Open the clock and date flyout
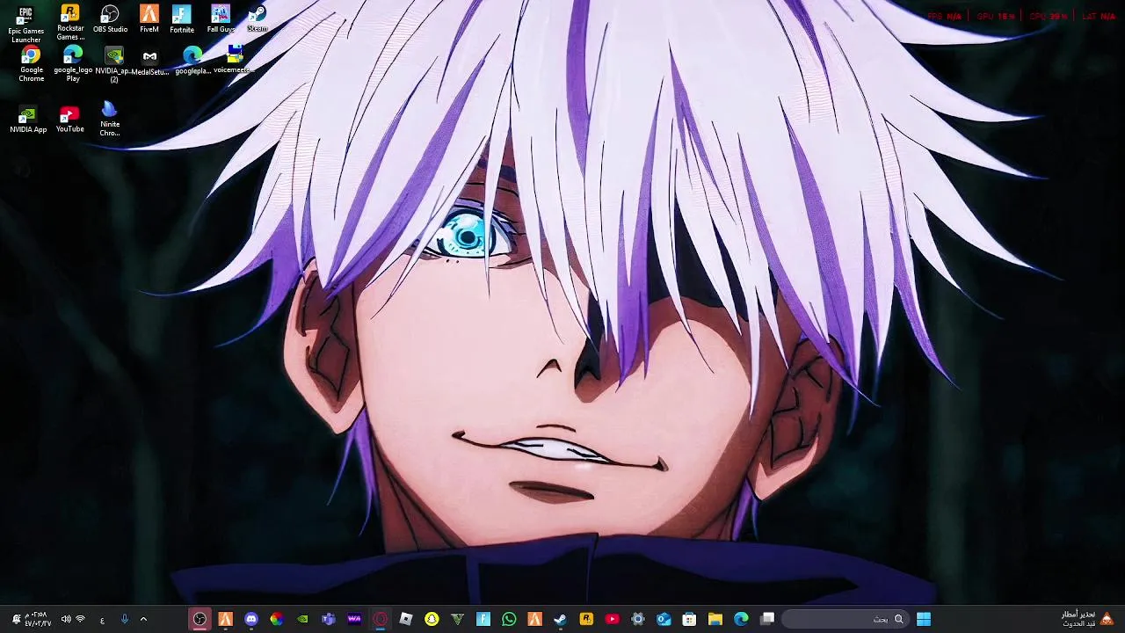This screenshot has width=1125, height=633. coord(38,619)
